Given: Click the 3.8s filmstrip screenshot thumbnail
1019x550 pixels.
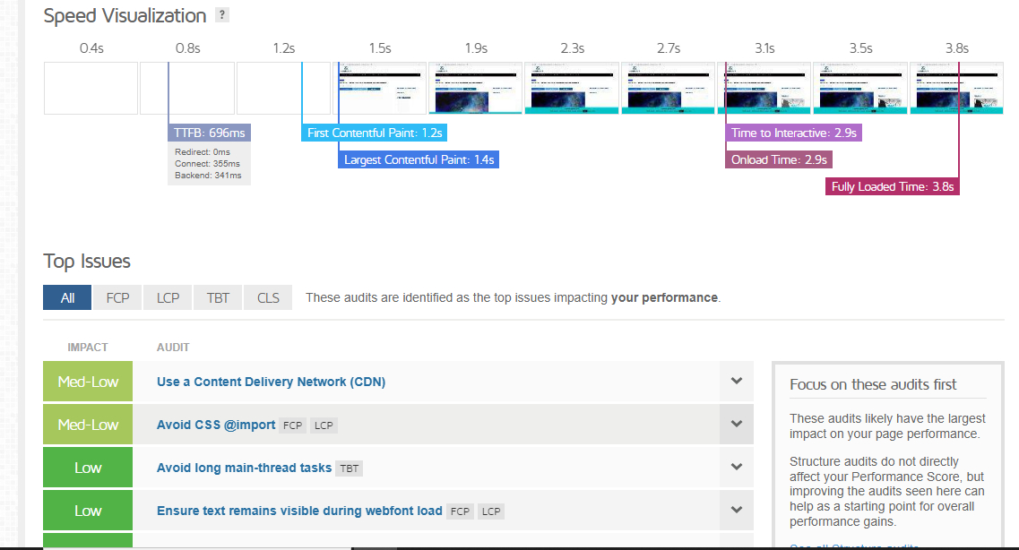Looking at the screenshot, I should (x=956, y=88).
